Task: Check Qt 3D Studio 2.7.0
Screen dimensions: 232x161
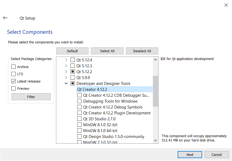Action: [79, 119]
